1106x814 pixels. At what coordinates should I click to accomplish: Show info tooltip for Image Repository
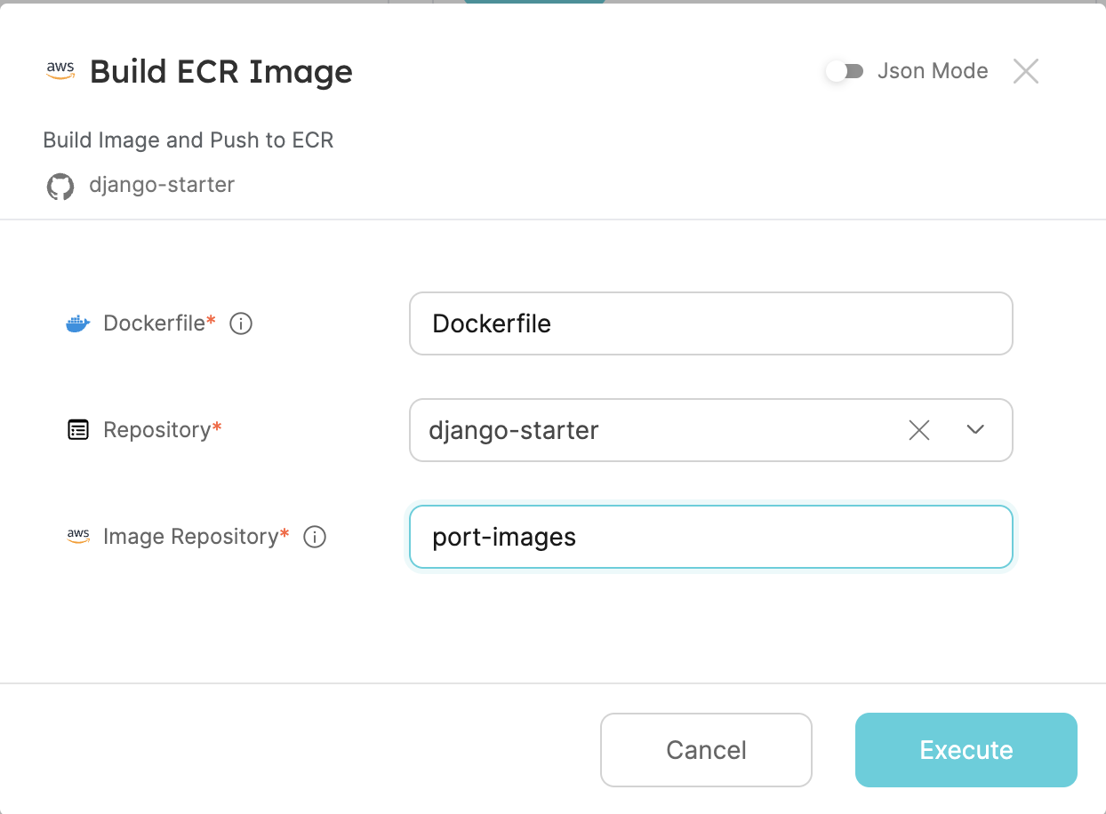[315, 537]
